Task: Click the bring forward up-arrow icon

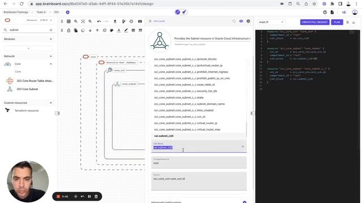Action: coord(97,30)
